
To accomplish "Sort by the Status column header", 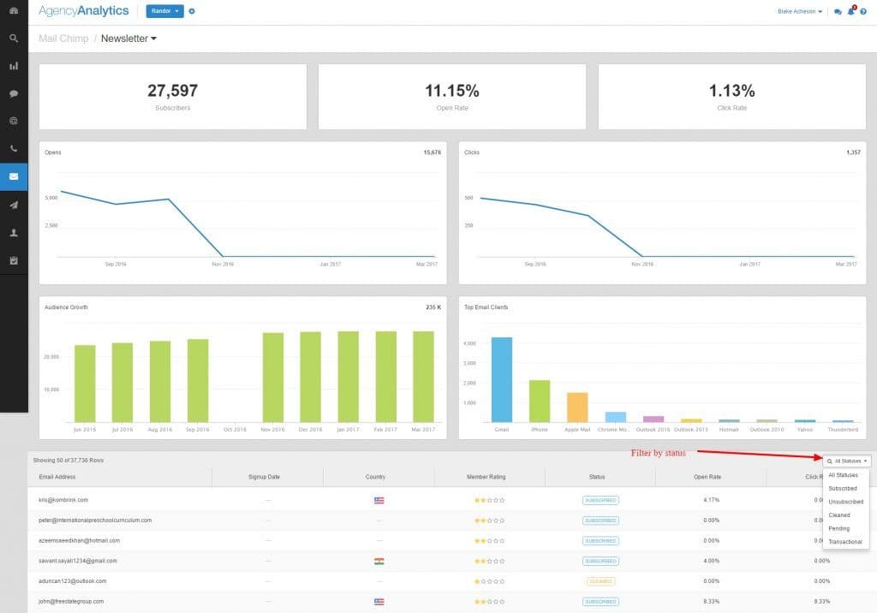I will [x=597, y=477].
